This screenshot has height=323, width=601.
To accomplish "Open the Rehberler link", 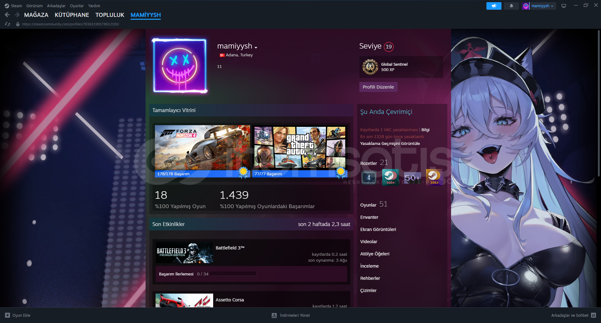I will click(x=370, y=278).
